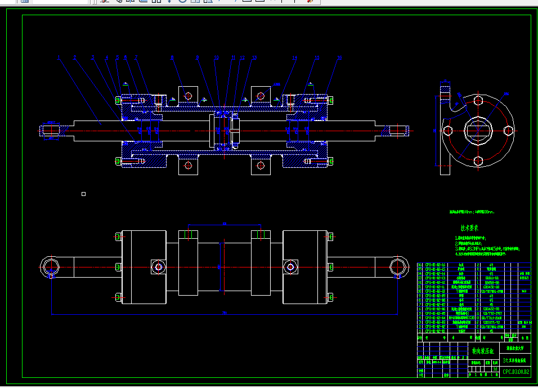Select part balloon number 2 label
This screenshot has width=538, height=388.
point(74,57)
